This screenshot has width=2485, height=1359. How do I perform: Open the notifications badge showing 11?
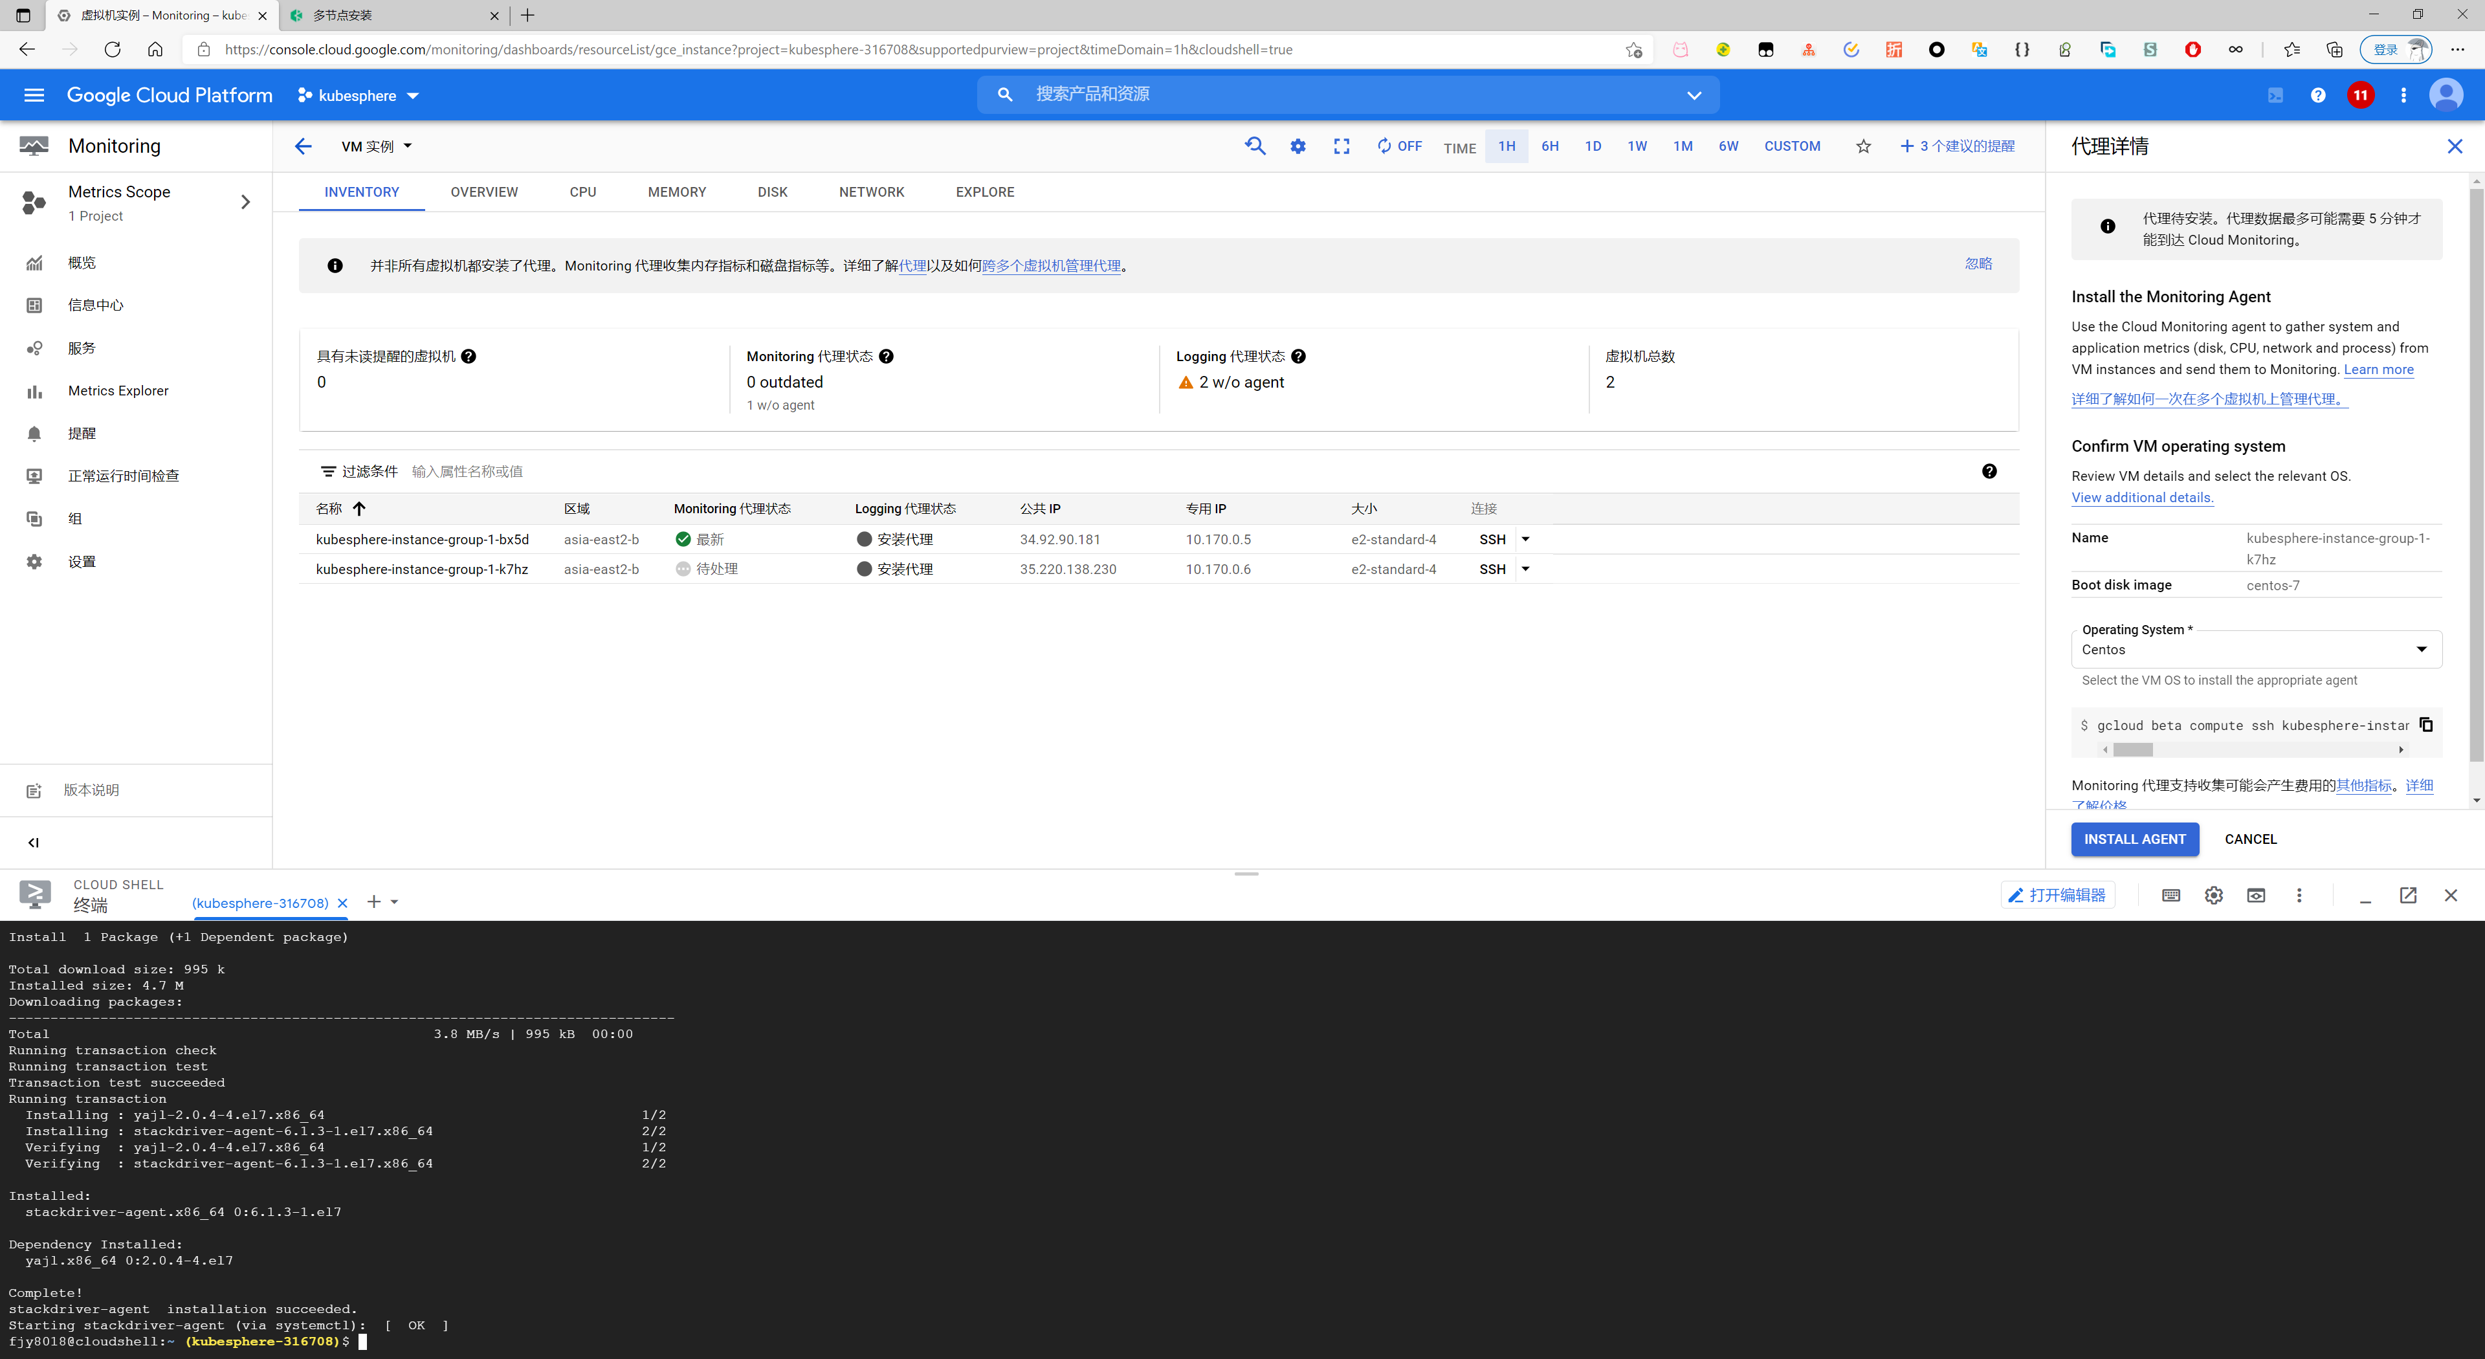(2359, 94)
